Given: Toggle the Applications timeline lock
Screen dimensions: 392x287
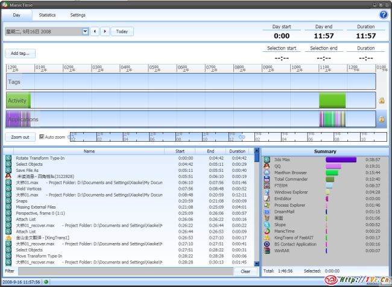Looking at the screenshot, I should point(382,119).
